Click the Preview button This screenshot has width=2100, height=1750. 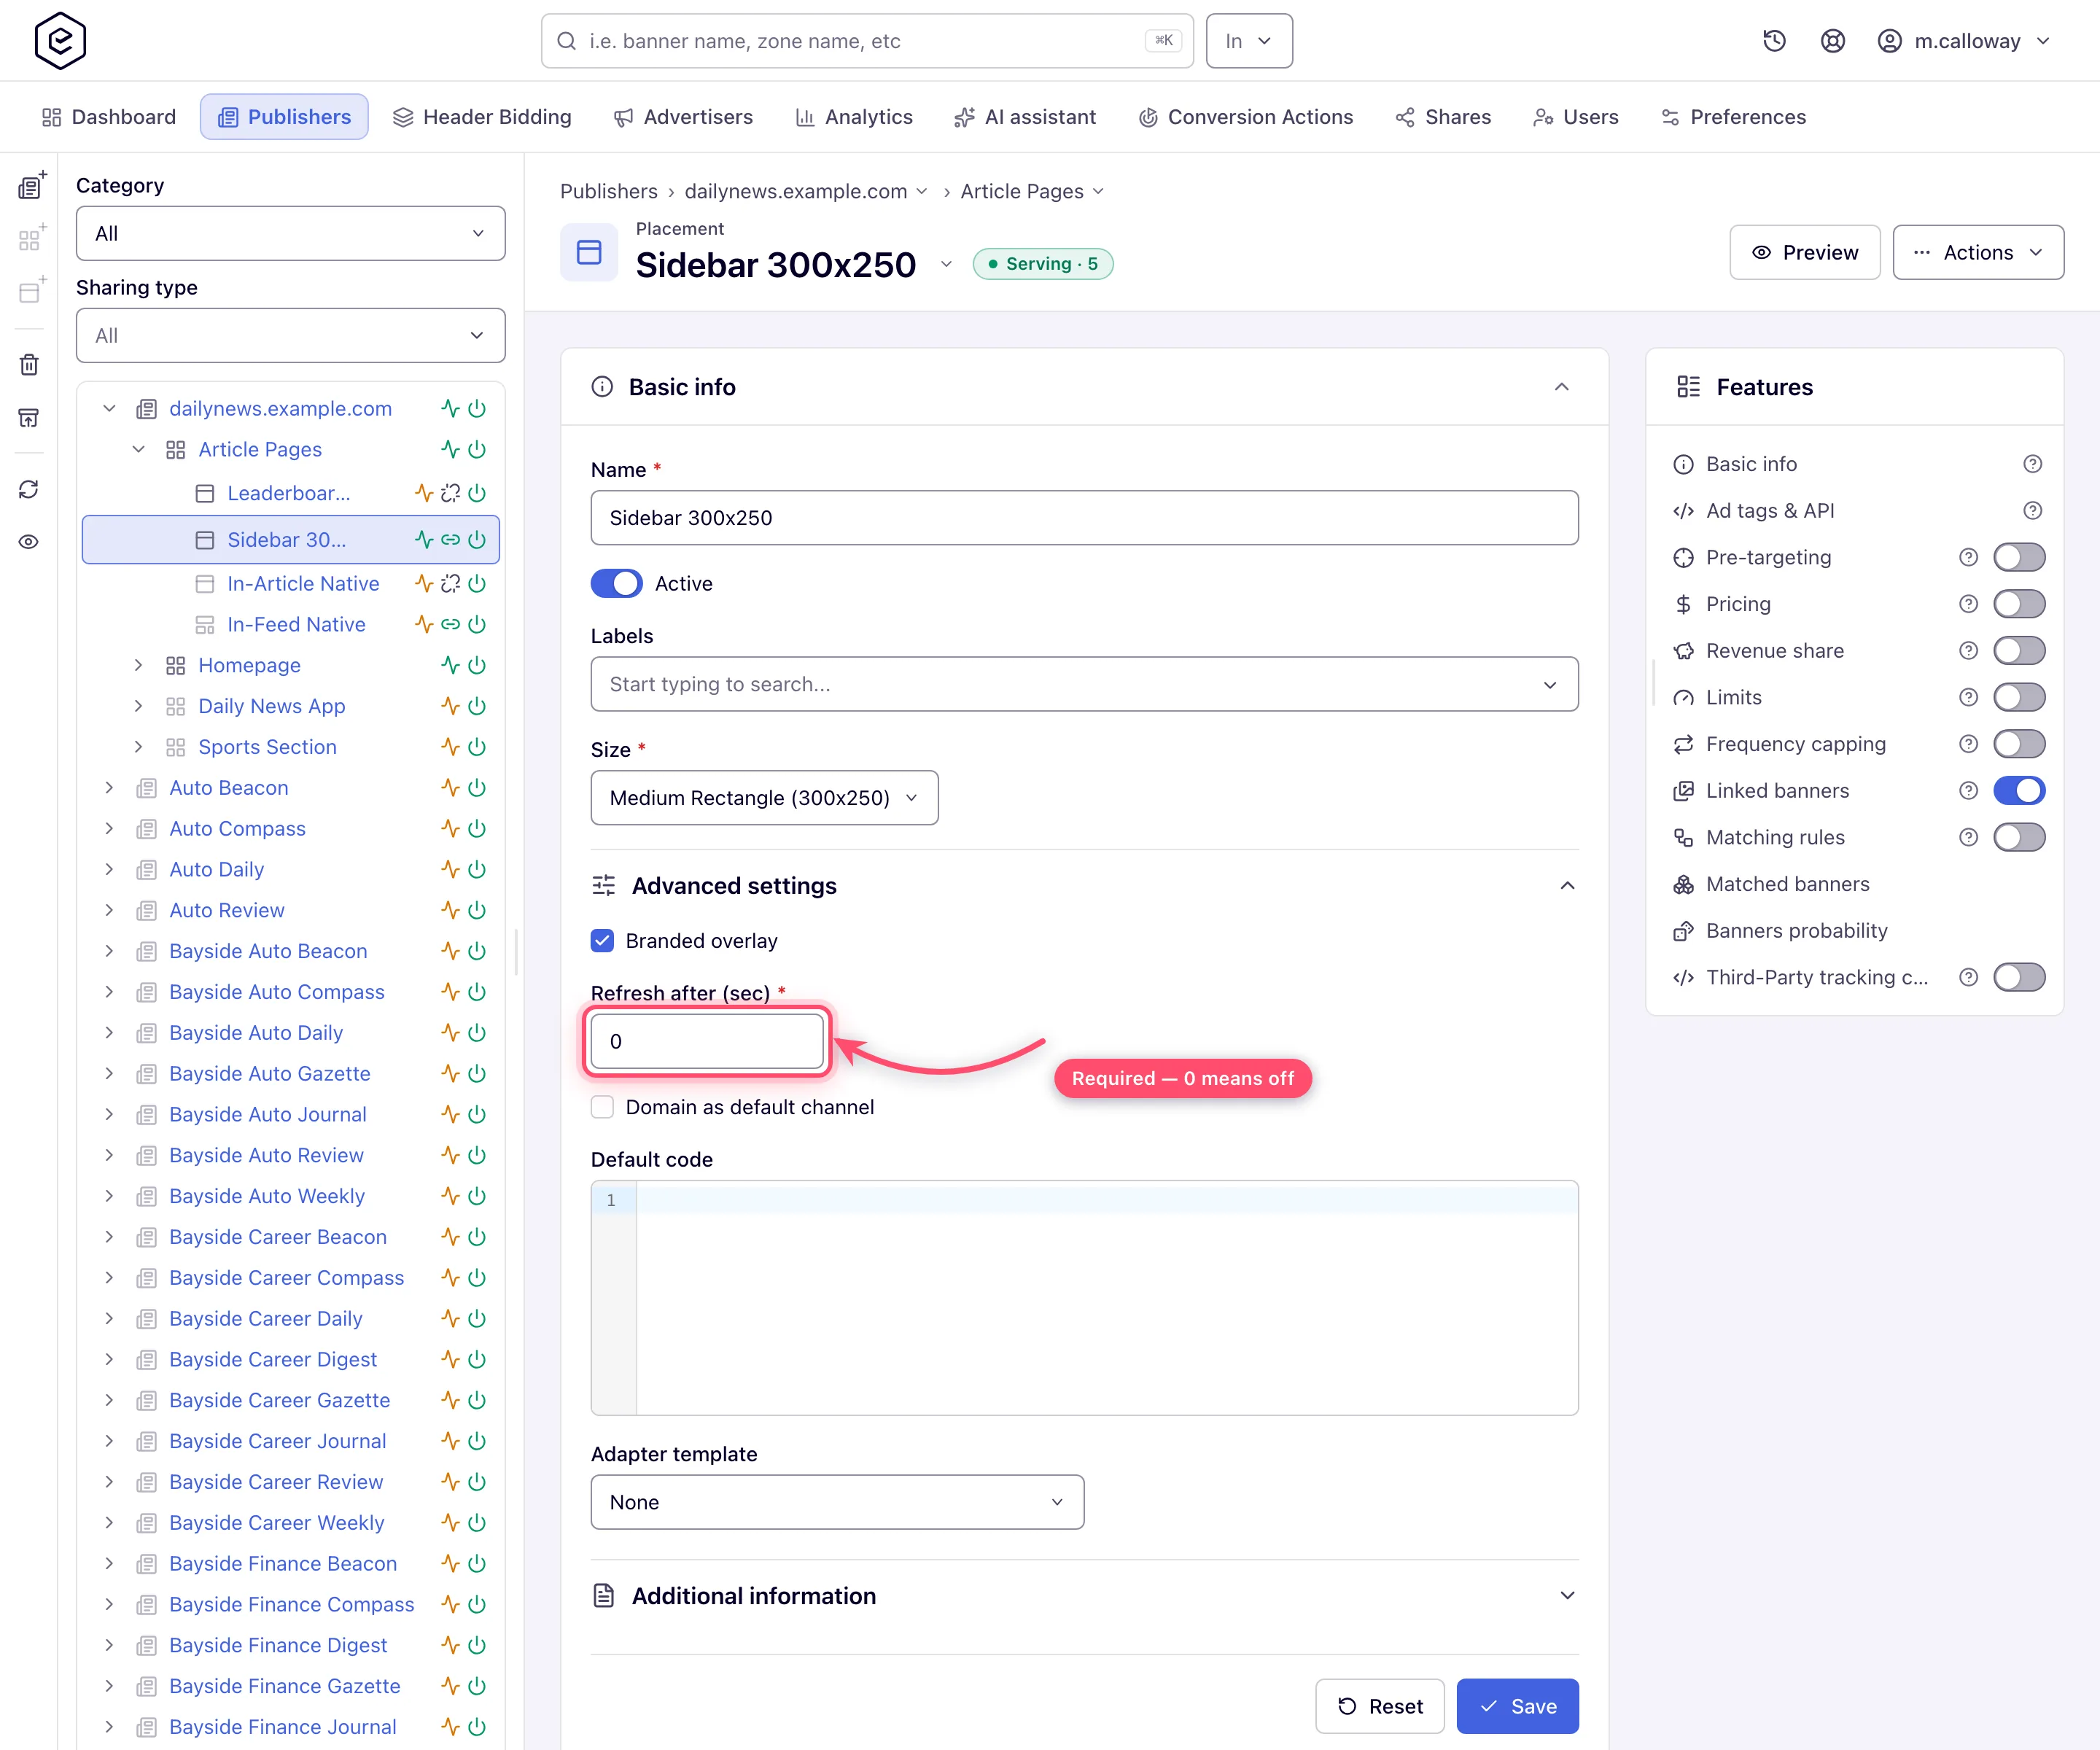pos(1805,252)
